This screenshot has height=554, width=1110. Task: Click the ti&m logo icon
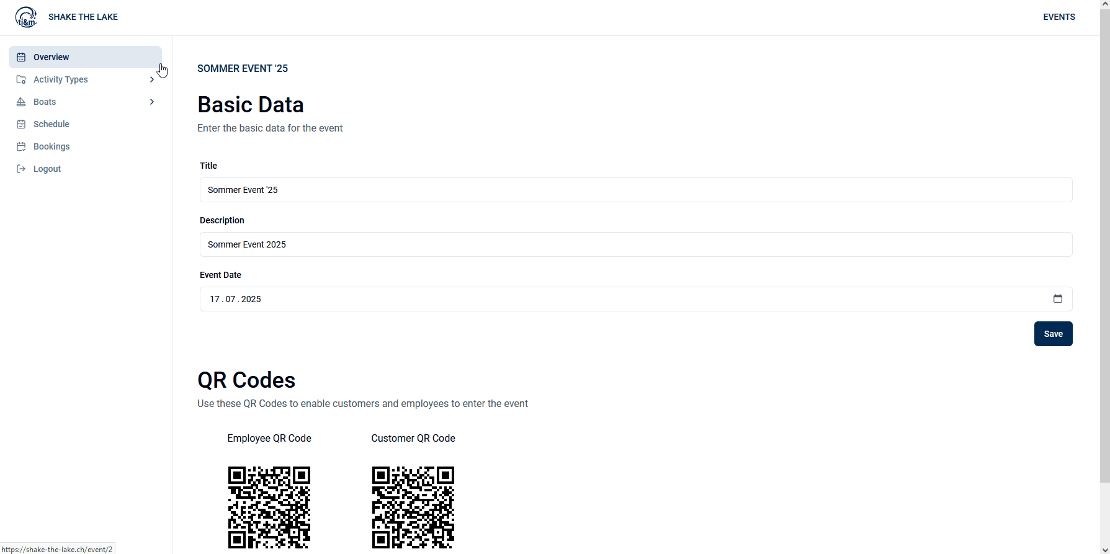click(x=26, y=17)
